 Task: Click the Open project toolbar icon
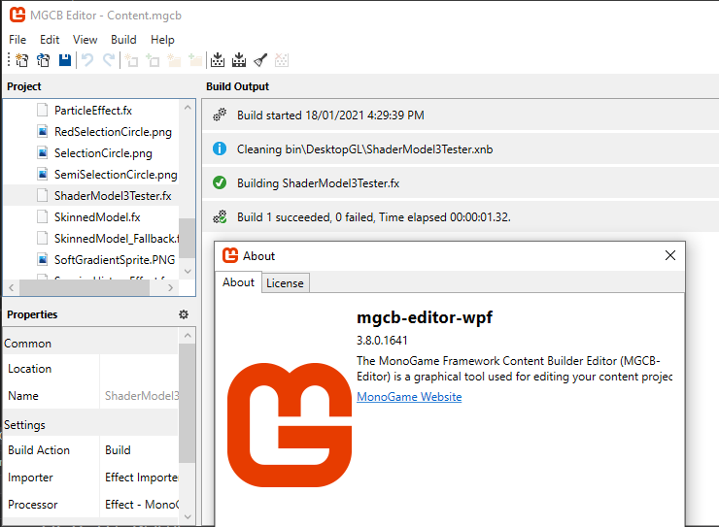pos(43,60)
